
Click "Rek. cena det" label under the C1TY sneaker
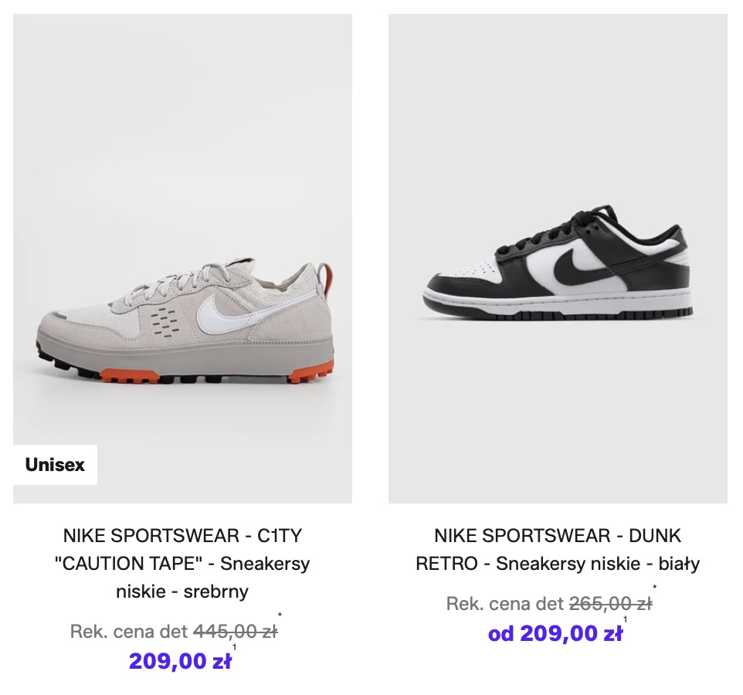(x=129, y=632)
